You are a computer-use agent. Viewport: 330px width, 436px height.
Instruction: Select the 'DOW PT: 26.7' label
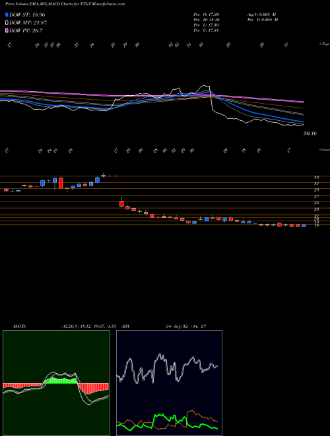tap(26, 31)
